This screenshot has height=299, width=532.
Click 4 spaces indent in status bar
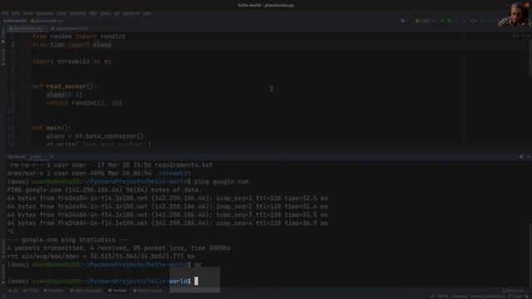tap(460, 297)
